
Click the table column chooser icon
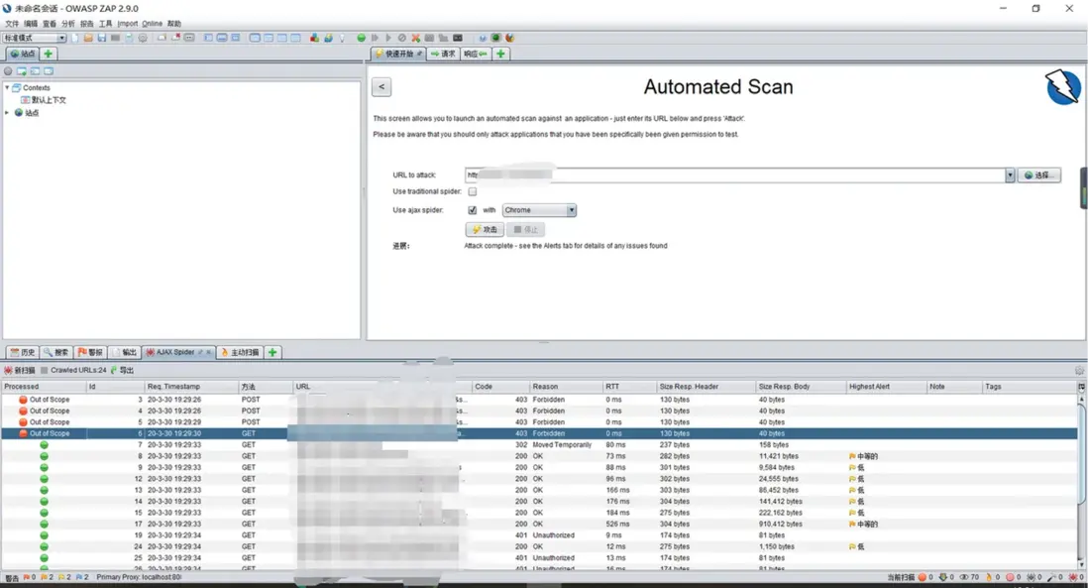tap(1081, 386)
